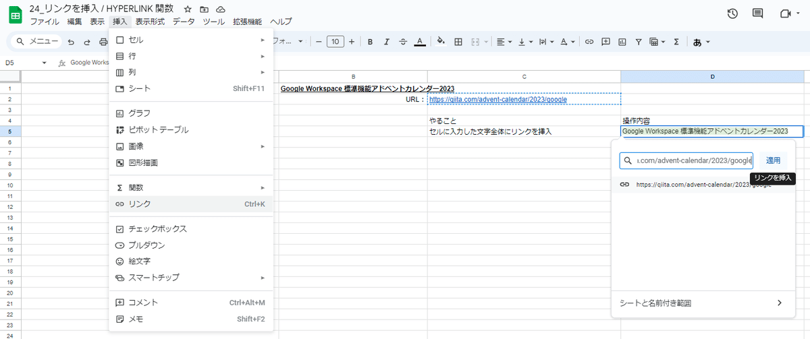Choose 絵文字 menu entry

(x=191, y=261)
